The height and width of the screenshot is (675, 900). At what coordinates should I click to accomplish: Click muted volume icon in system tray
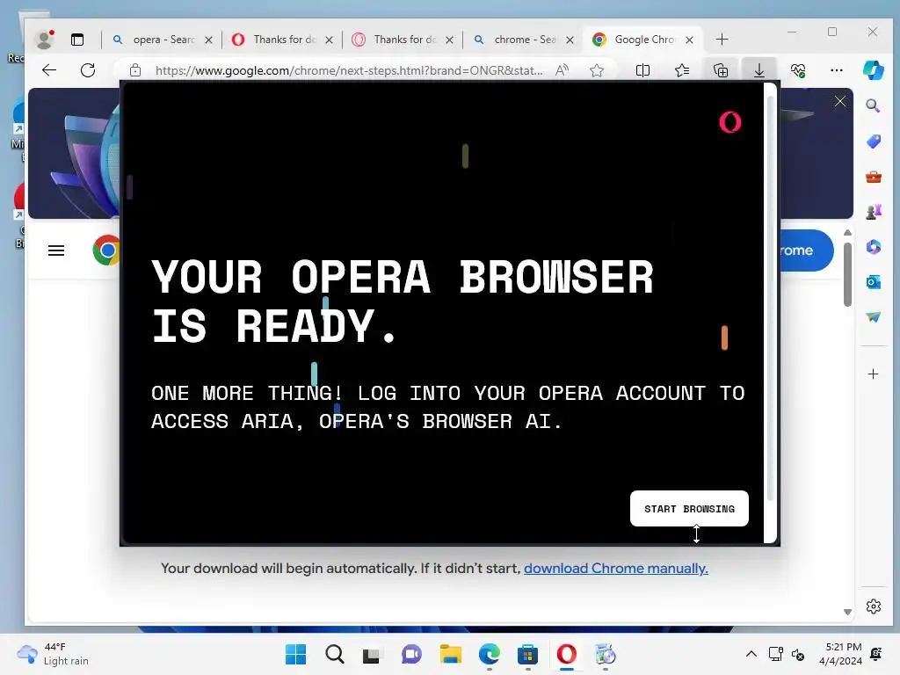click(x=798, y=654)
